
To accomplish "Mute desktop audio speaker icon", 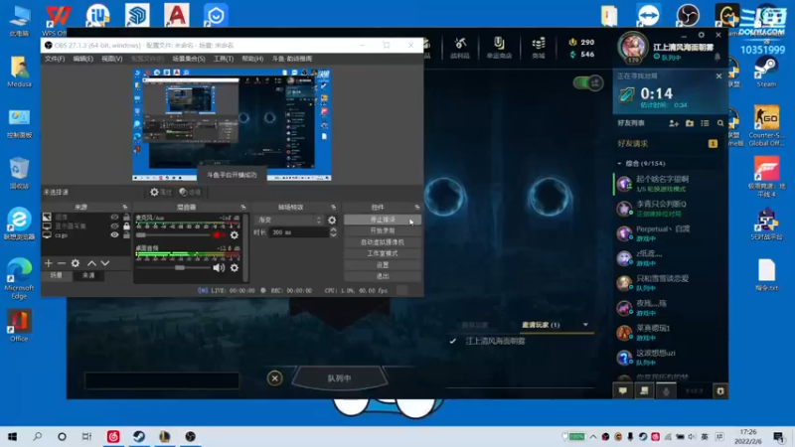I will pyautogui.click(x=219, y=267).
